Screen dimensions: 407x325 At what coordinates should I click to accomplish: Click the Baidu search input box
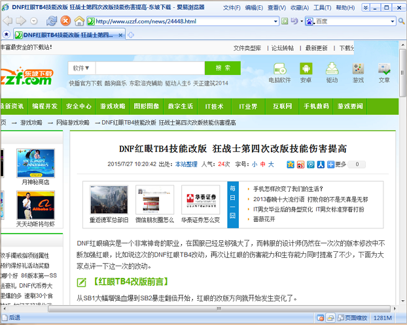(x=352, y=22)
